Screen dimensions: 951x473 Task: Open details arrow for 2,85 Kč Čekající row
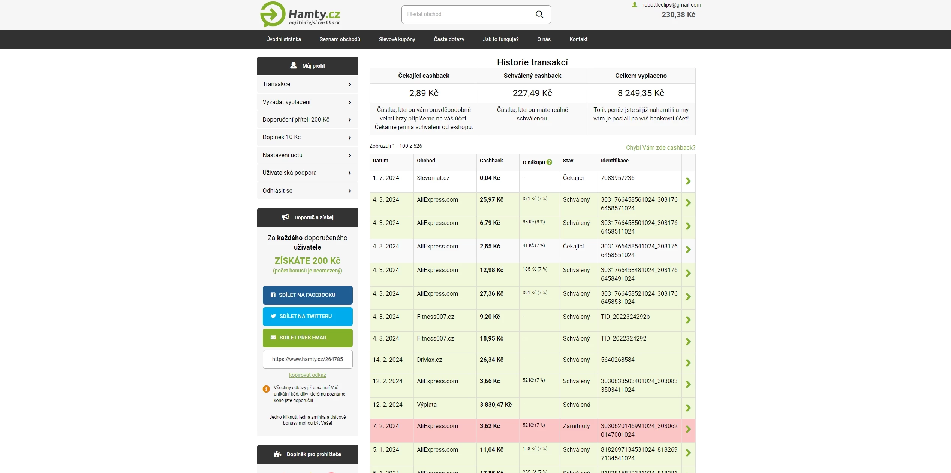pos(688,250)
